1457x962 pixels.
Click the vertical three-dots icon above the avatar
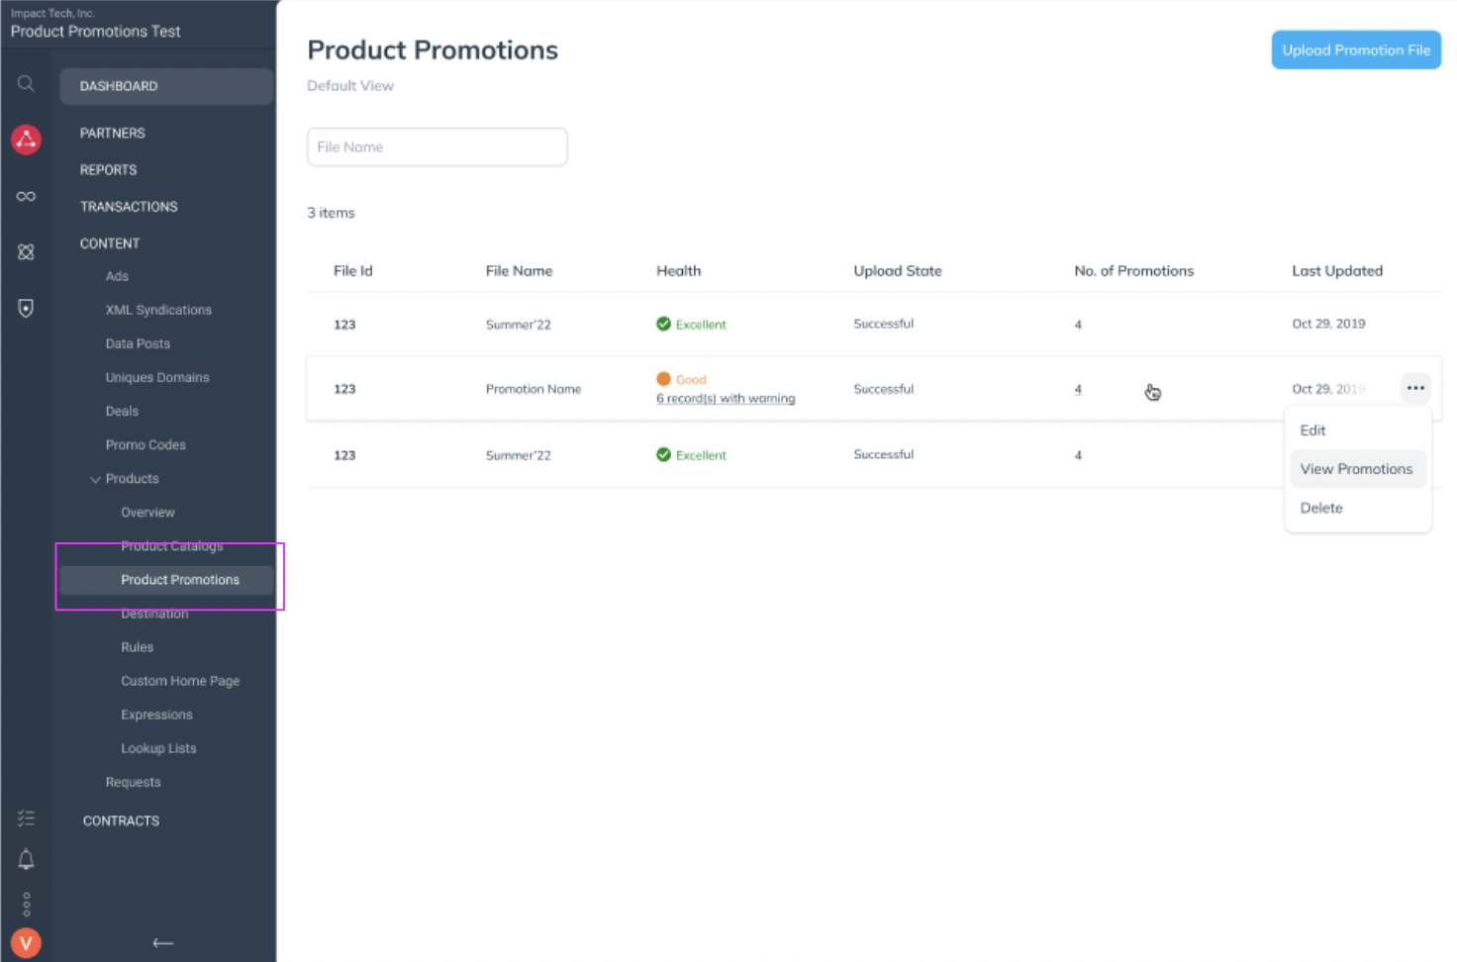[26, 904]
